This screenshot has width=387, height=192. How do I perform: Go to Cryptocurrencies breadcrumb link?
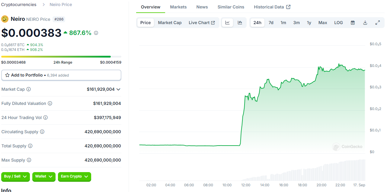click(x=19, y=5)
